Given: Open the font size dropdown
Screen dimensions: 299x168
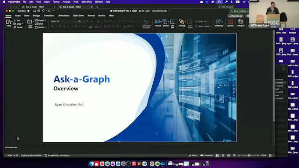Looking at the screenshot, I should pos(84,21).
